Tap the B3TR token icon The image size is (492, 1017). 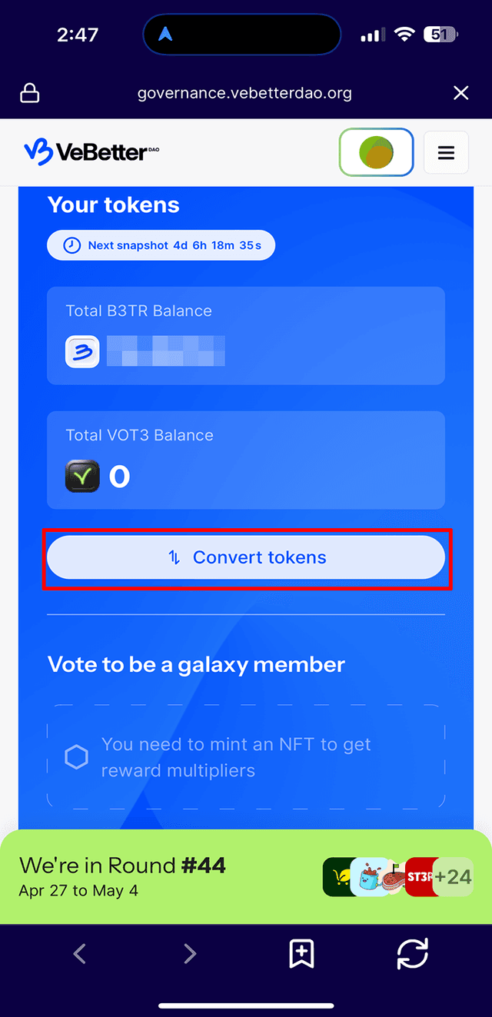tap(82, 351)
